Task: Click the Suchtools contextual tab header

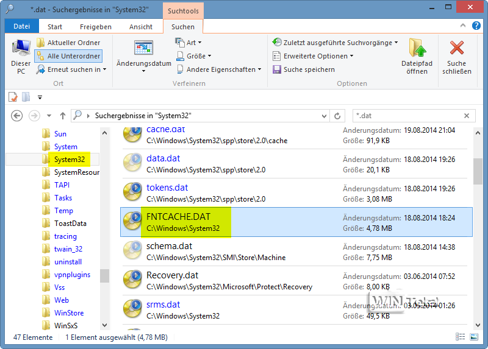Action: 183,11
